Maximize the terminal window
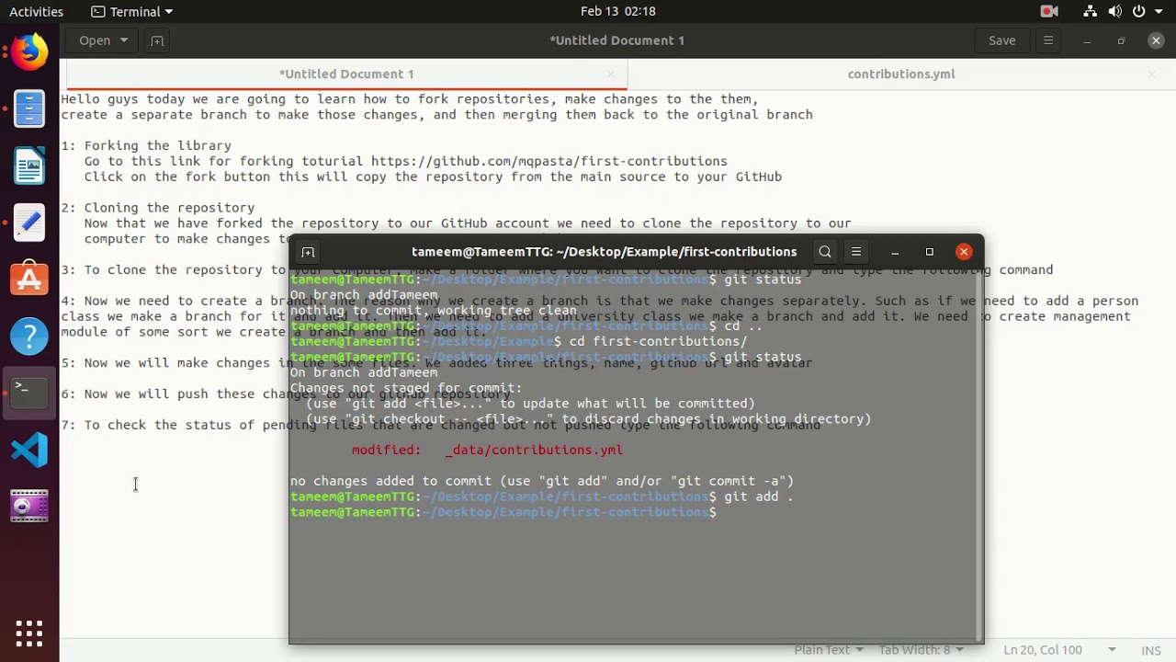 click(929, 252)
